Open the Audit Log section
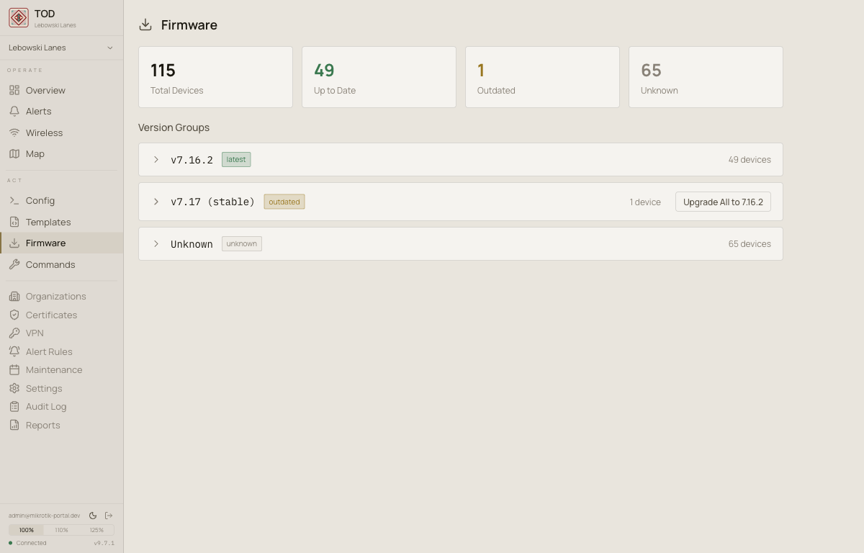This screenshot has width=864, height=553. 46,406
